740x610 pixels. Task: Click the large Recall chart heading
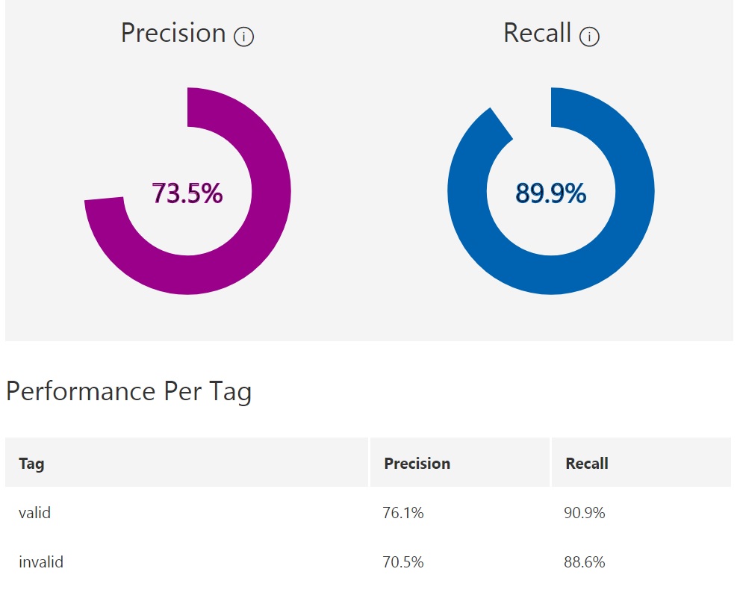(x=537, y=33)
